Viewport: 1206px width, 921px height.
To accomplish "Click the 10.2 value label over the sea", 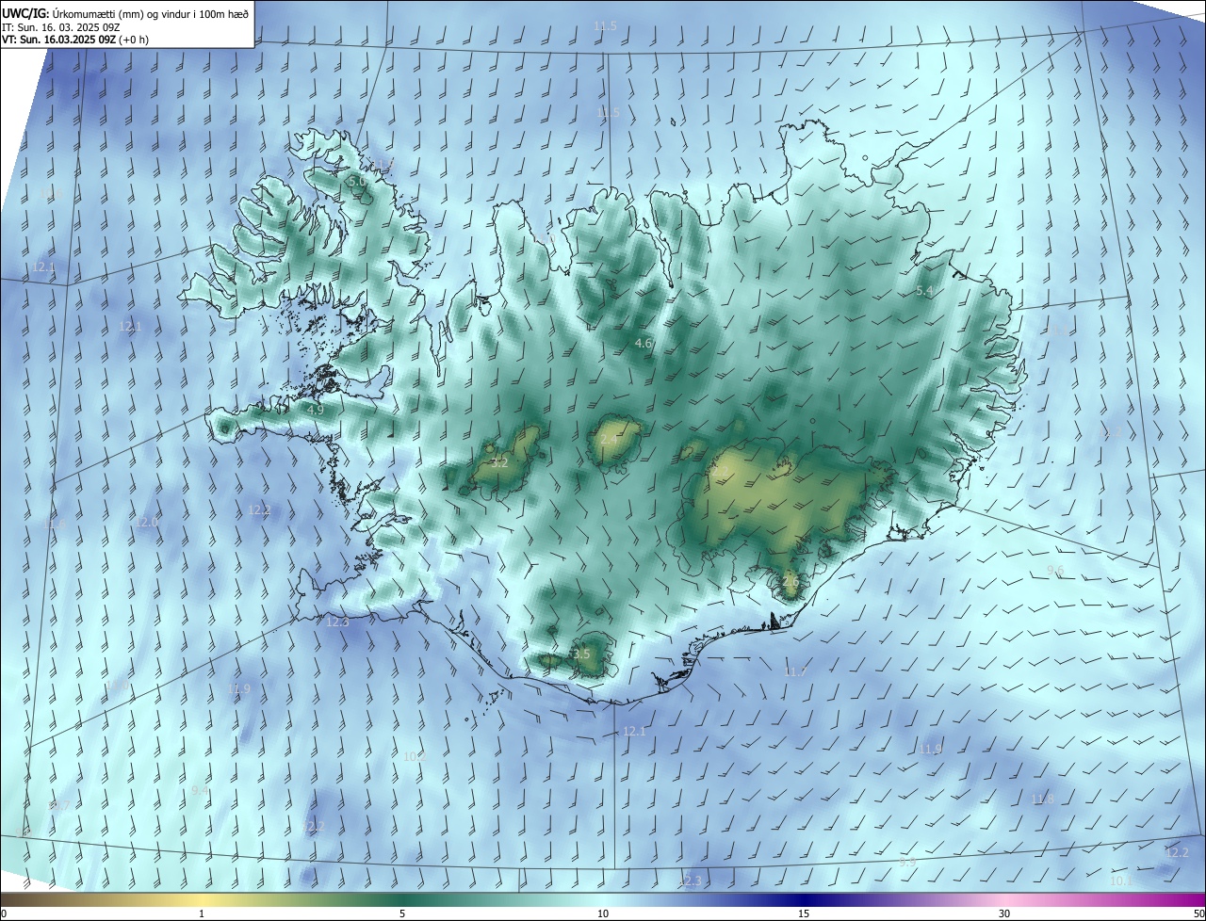I will pos(415,755).
